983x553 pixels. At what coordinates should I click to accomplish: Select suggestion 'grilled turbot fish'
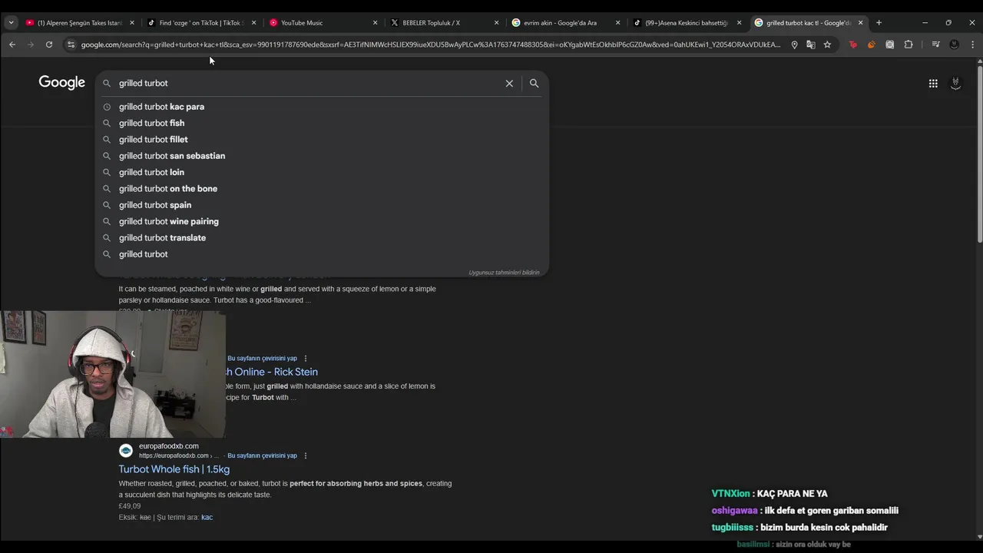tap(322, 123)
